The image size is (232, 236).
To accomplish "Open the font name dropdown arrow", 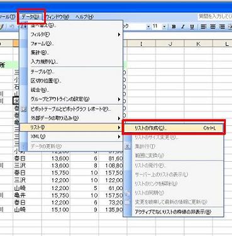I will (148, 26).
